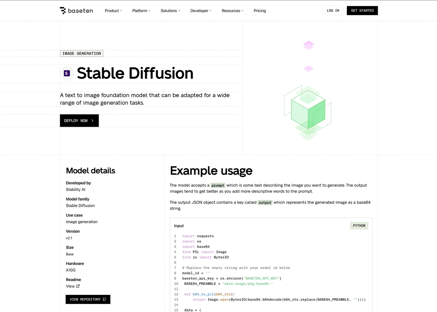437x312 pixels.
Task: Click the 'BASE64_PREAMBLE' assignment line
Action: pyautogui.click(x=228, y=284)
